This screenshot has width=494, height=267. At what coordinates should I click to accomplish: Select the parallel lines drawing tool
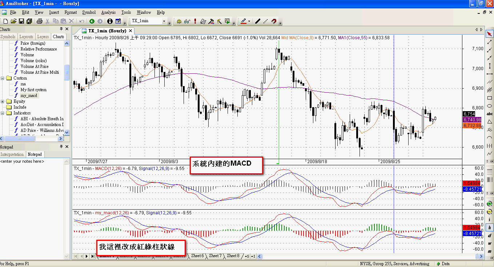pyautogui.click(x=490, y=82)
